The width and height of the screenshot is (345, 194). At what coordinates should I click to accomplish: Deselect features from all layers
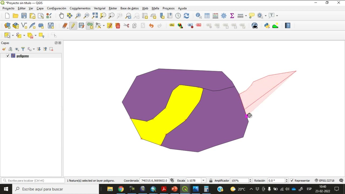click(x=30, y=35)
